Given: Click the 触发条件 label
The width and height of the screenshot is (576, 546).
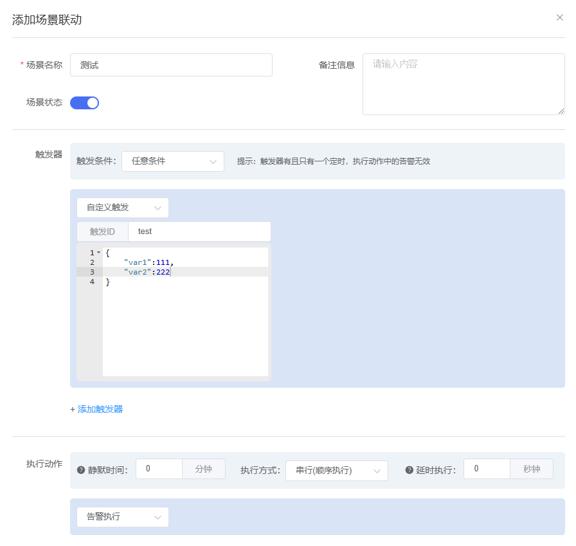Looking at the screenshot, I should click(96, 161).
